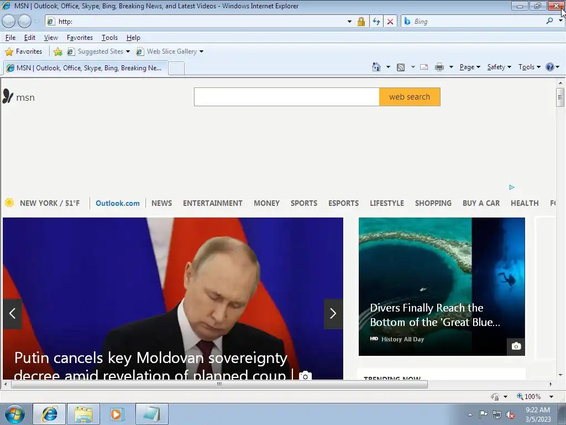The height and width of the screenshot is (425, 566).
Task: Open the Help menu
Action: (133, 38)
